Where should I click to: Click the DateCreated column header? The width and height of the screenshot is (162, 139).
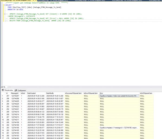(x=36, y=93)
